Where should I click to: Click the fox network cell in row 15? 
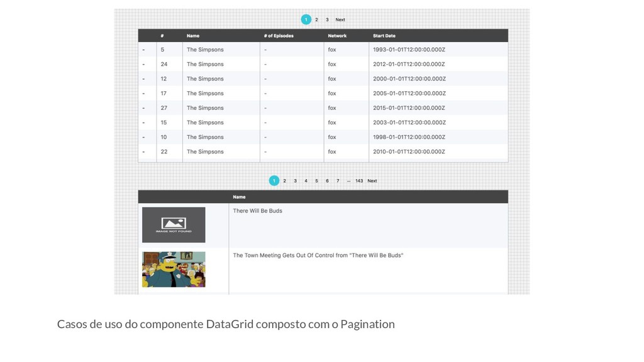332,123
